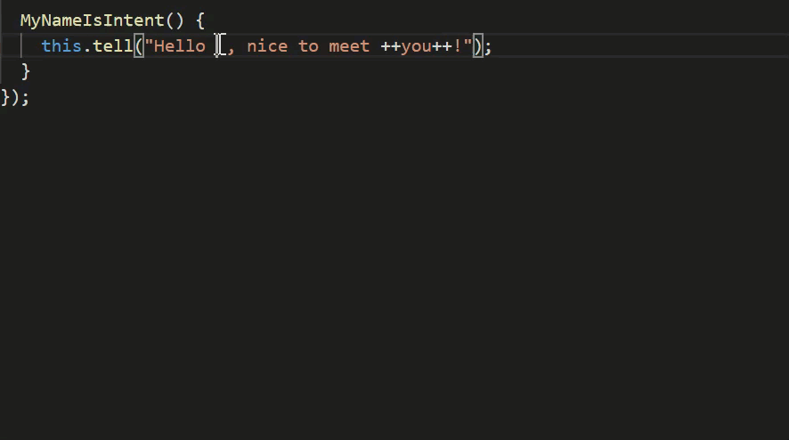Click the word 'nice' in the string

[x=267, y=46]
